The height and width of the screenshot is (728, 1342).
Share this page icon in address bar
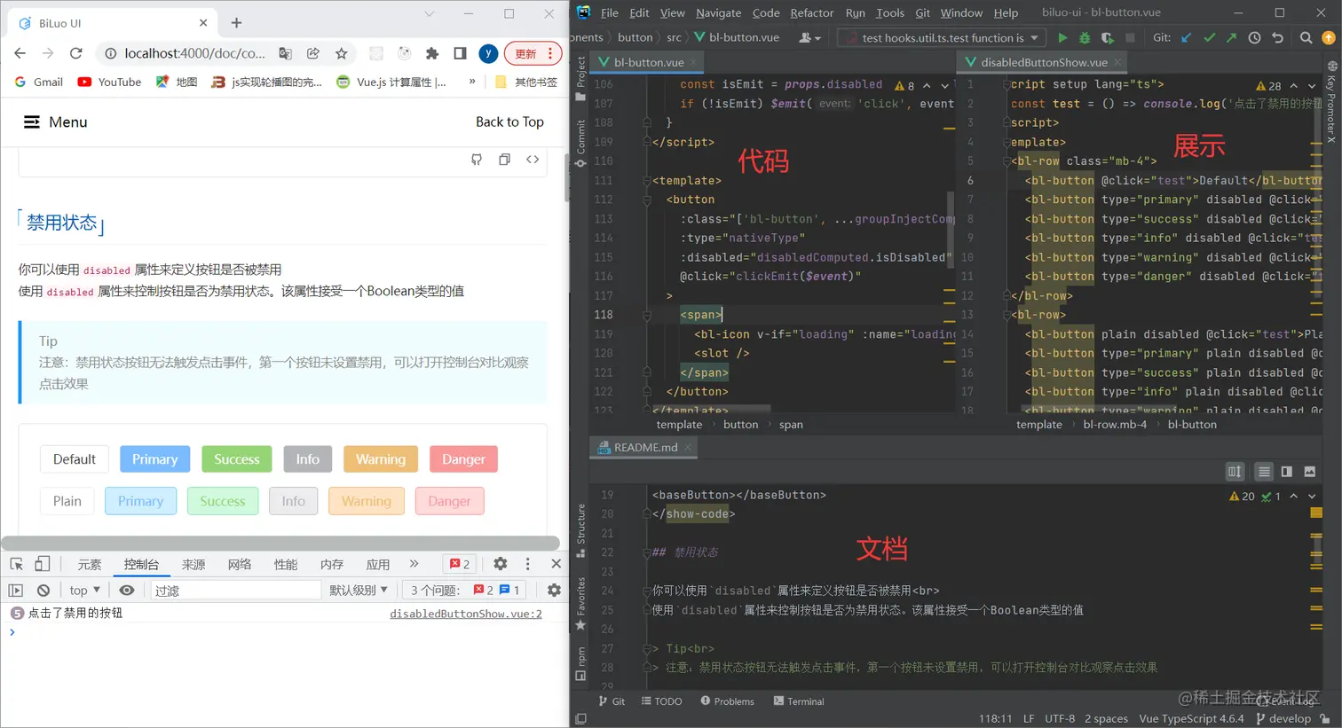(x=313, y=53)
